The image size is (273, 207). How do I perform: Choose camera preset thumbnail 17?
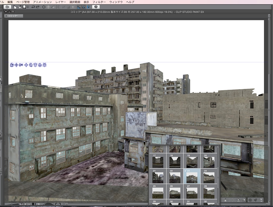click(x=158, y=162)
